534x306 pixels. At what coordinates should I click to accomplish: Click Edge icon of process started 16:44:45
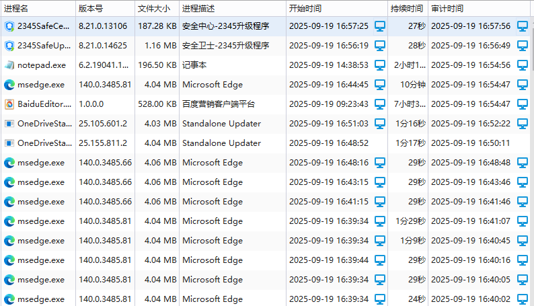coord(9,85)
